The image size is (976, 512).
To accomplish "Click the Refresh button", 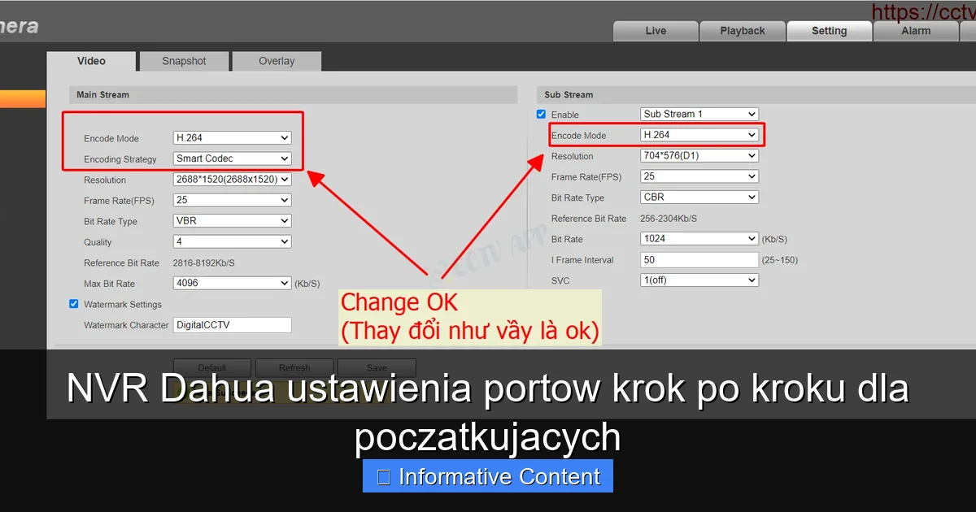I will 294,367.
